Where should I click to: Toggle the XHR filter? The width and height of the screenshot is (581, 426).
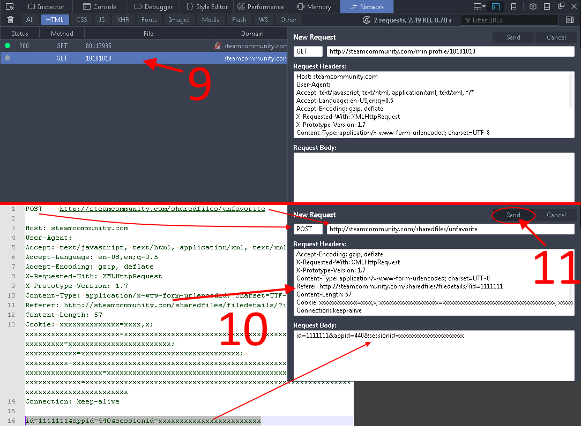coord(123,20)
